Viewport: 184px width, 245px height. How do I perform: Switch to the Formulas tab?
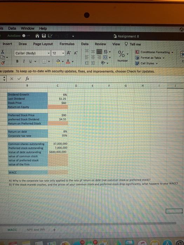tap(67, 44)
